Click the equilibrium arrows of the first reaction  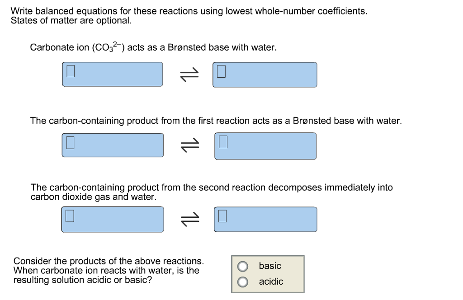pos(190,75)
